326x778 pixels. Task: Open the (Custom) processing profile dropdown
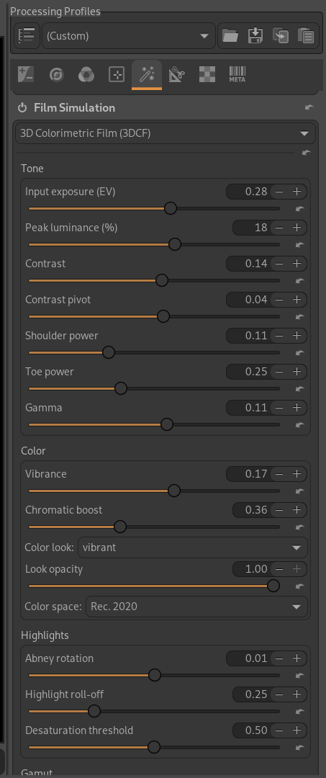129,36
